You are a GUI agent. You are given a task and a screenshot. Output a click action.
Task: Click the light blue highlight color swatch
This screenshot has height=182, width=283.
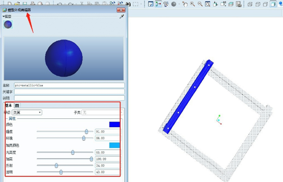[115, 145]
